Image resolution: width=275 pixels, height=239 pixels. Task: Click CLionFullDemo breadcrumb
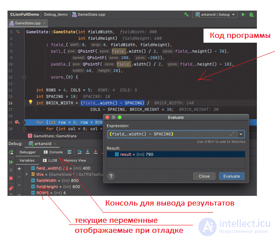(25, 15)
